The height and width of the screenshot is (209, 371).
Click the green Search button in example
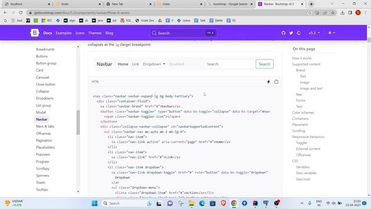[264, 64]
